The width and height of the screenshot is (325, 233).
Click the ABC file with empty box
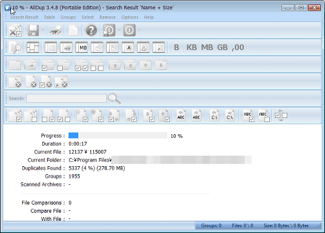pyautogui.click(x=264, y=116)
